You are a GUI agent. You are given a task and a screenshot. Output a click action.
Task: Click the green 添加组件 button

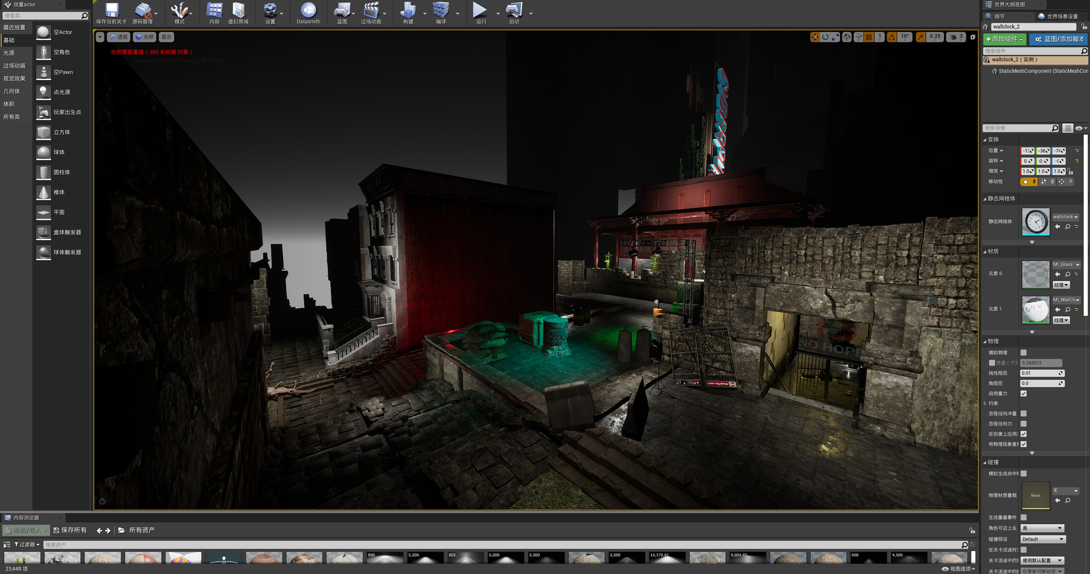point(1006,39)
